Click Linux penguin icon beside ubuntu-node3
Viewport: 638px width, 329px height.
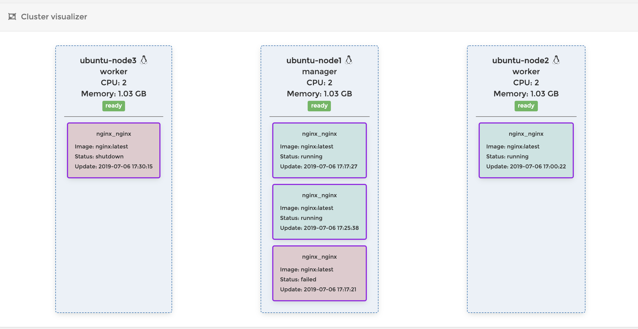[x=144, y=60]
